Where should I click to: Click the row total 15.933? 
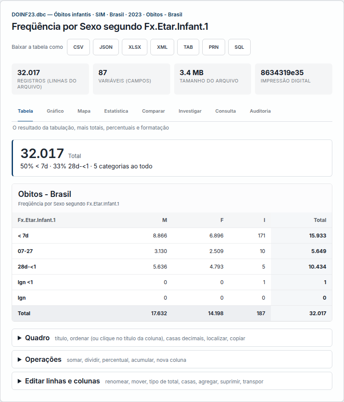[x=318, y=236]
